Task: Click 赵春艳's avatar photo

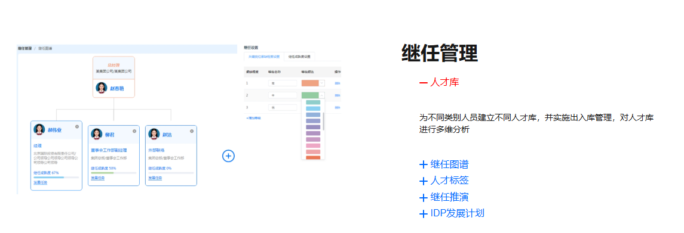Action: point(101,88)
